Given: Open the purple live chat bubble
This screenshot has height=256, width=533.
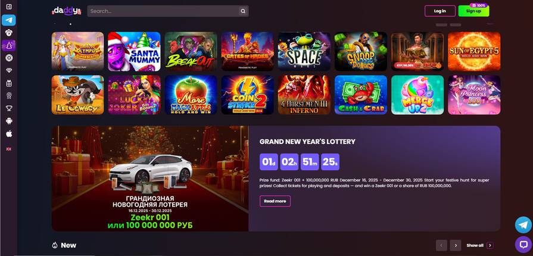Looking at the screenshot, I should point(523,245).
